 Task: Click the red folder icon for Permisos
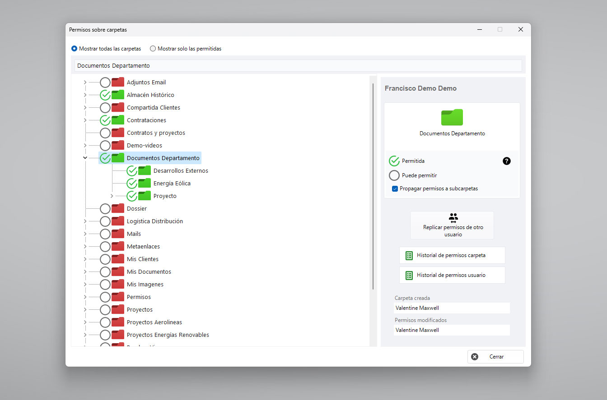click(x=118, y=297)
